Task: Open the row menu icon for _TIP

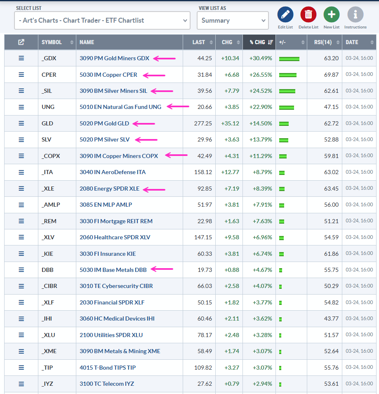Action: 21,368
